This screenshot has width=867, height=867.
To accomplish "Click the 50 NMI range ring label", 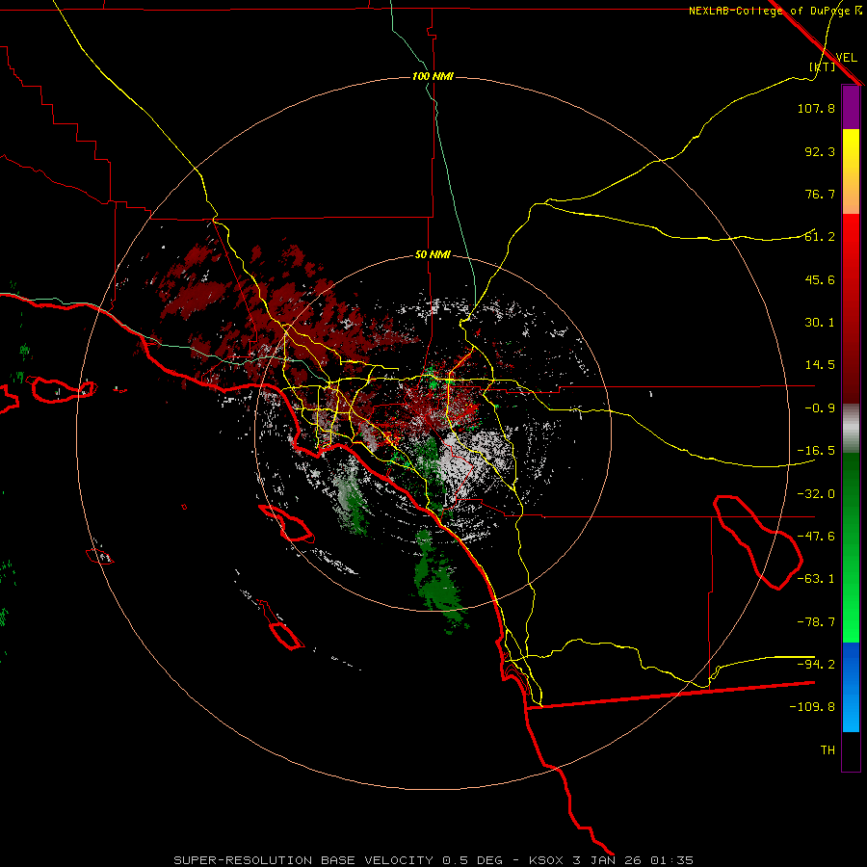I will click(433, 255).
